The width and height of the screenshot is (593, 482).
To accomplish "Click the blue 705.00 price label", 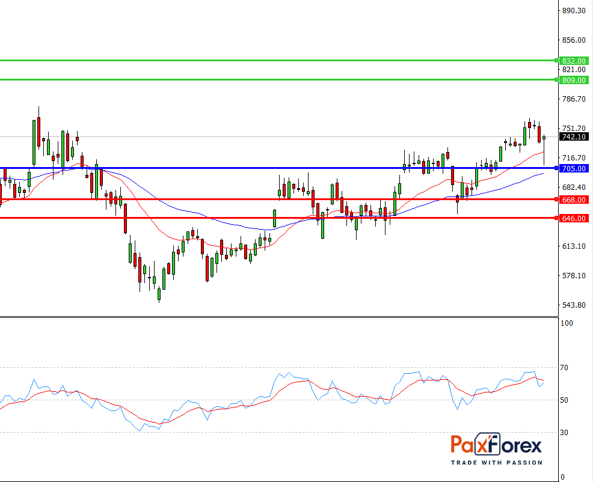I will point(573,169).
